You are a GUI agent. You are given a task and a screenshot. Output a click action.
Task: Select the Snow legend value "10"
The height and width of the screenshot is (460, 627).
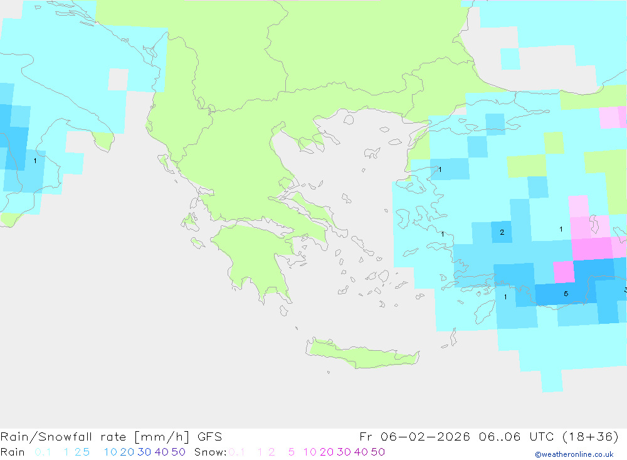(x=310, y=452)
